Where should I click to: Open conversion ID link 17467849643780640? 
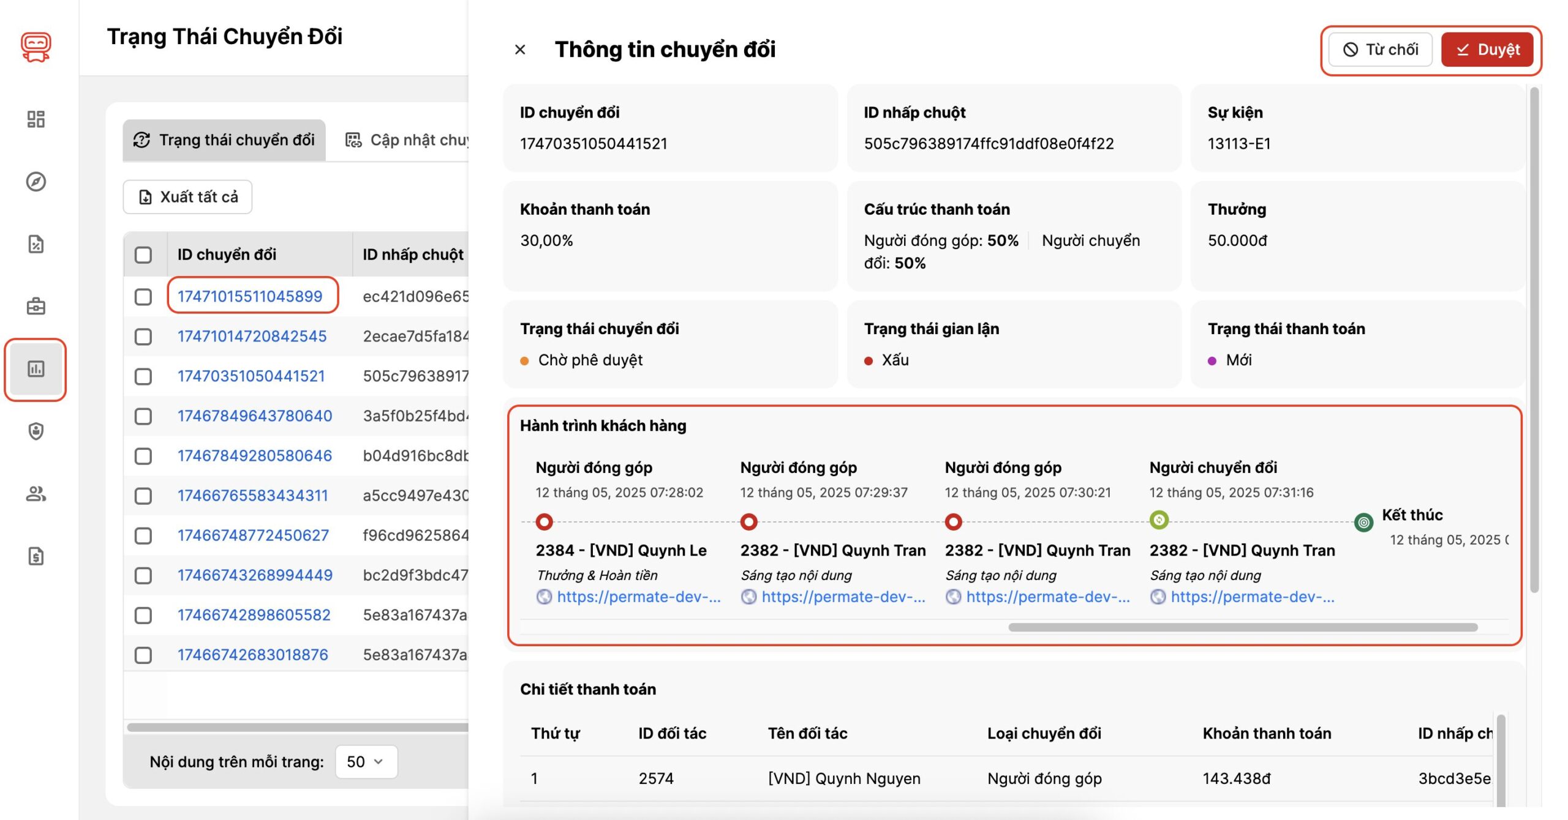(254, 416)
